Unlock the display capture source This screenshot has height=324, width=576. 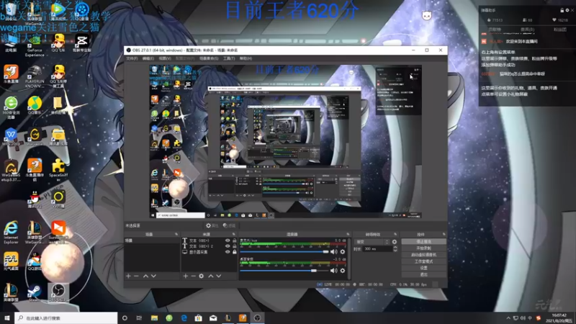(235, 252)
